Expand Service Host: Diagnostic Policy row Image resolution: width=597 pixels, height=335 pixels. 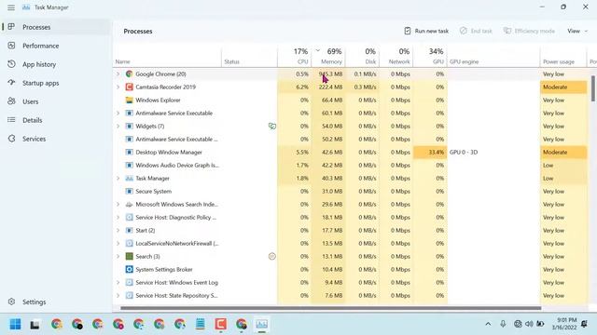(x=118, y=217)
